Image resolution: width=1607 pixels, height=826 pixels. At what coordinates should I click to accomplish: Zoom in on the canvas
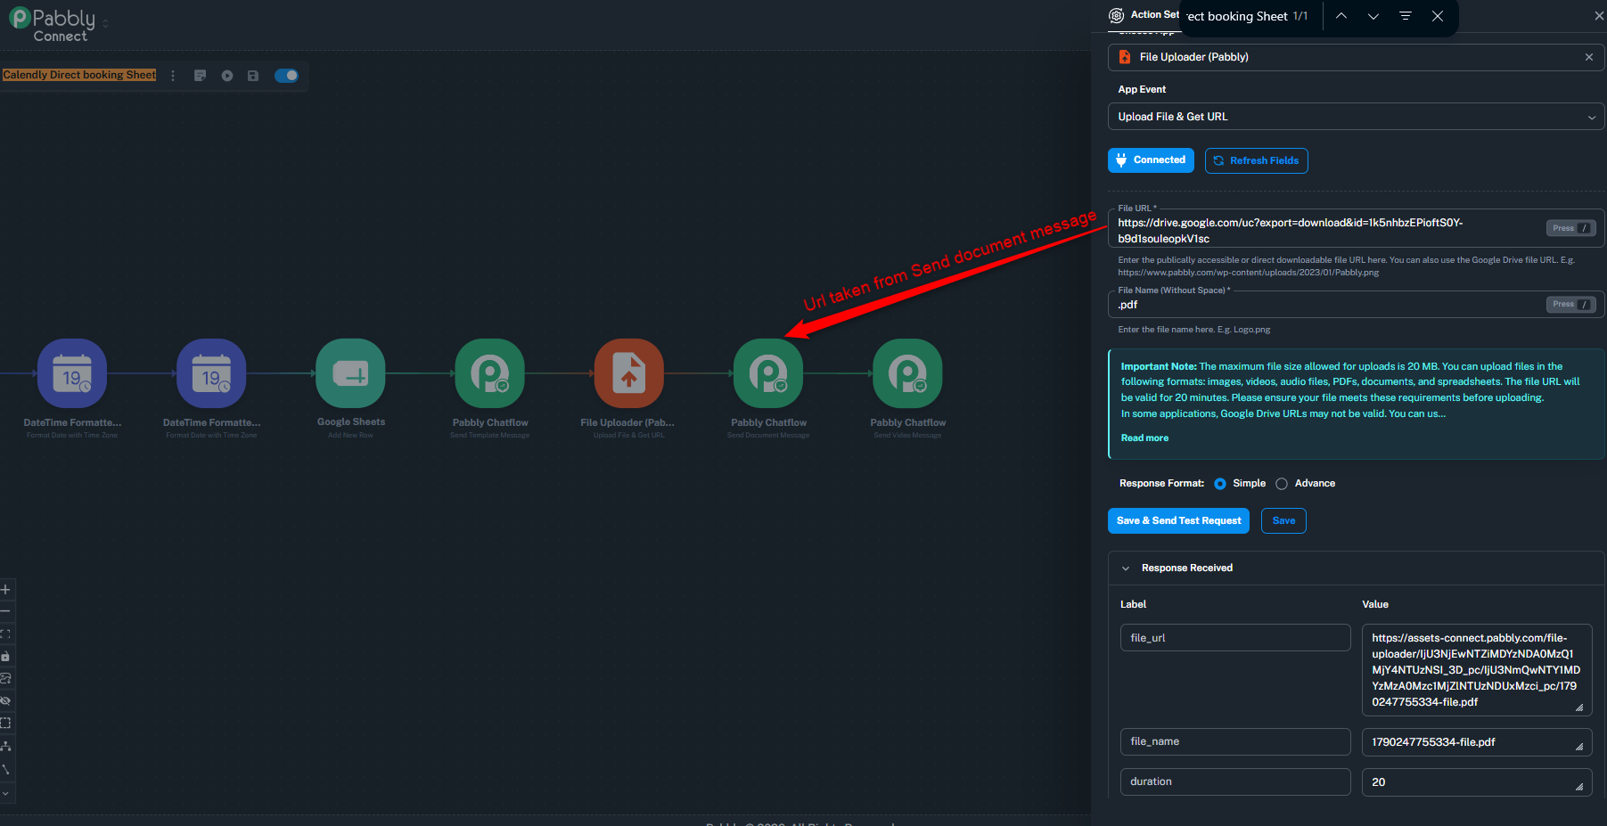pos(5,590)
